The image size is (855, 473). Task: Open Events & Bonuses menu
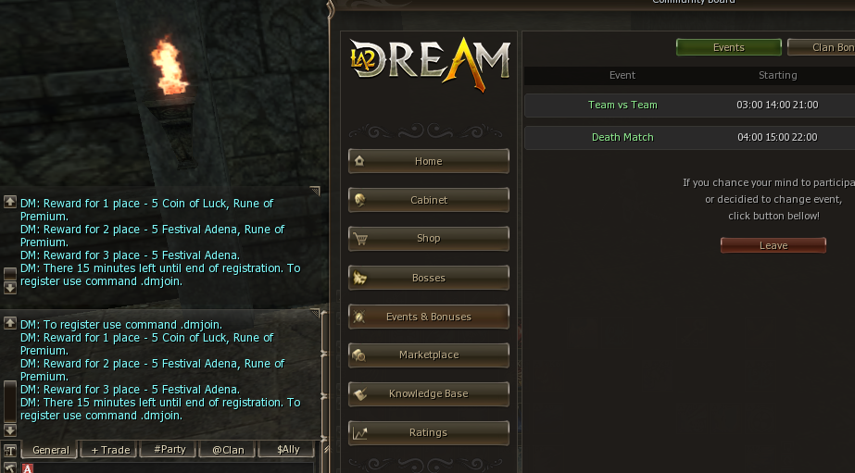[x=429, y=317]
